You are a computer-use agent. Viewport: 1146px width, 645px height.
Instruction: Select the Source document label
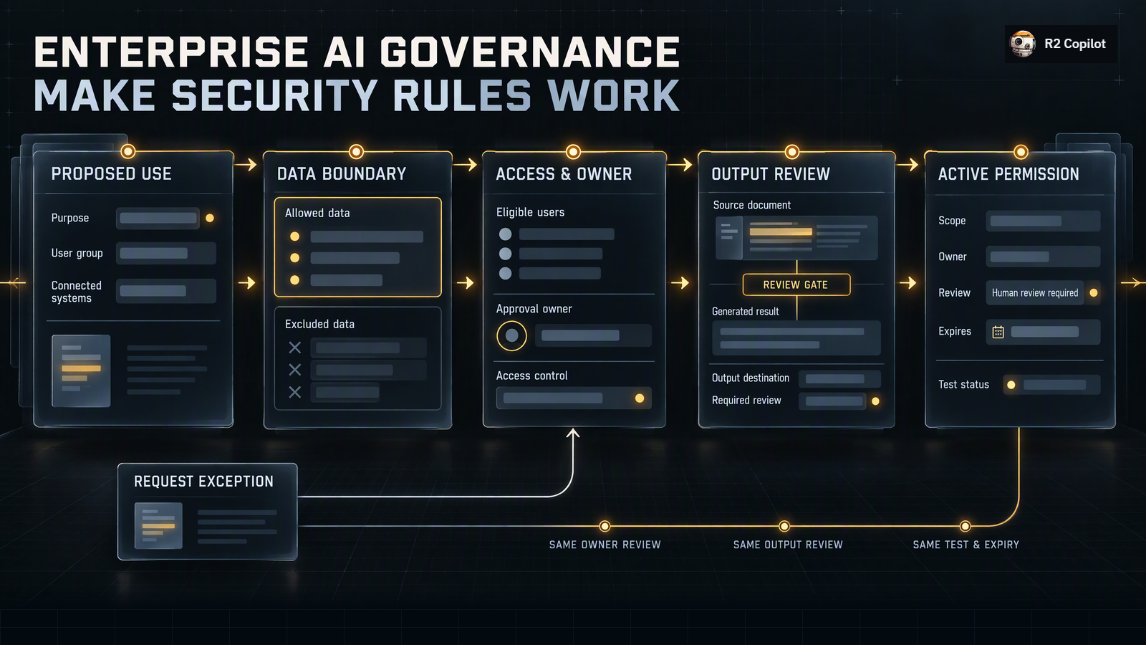752,205
